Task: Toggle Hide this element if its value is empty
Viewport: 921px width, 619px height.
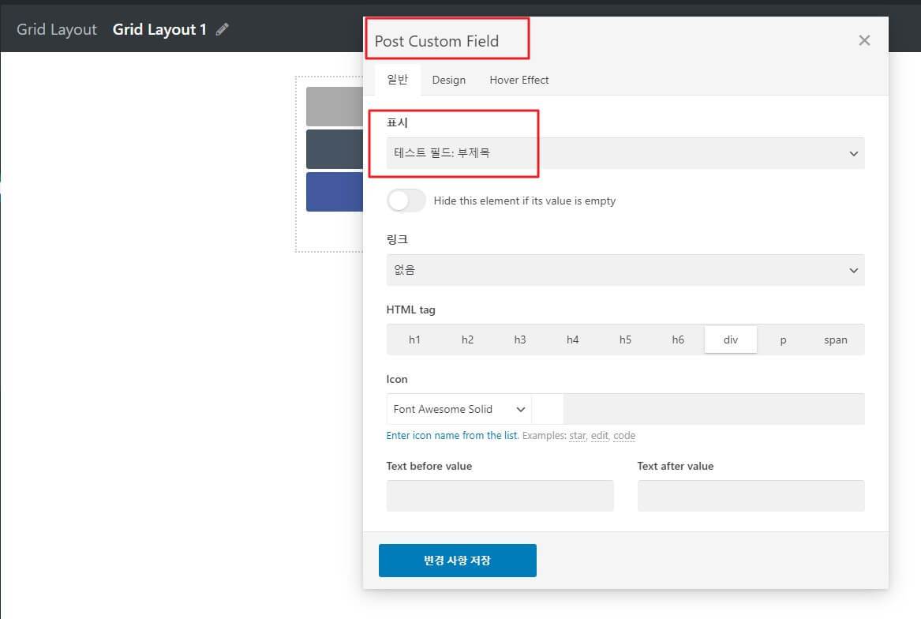Action: tap(406, 201)
